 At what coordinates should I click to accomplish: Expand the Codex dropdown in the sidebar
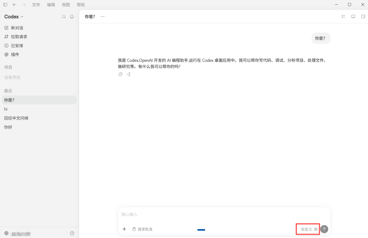pyautogui.click(x=14, y=16)
